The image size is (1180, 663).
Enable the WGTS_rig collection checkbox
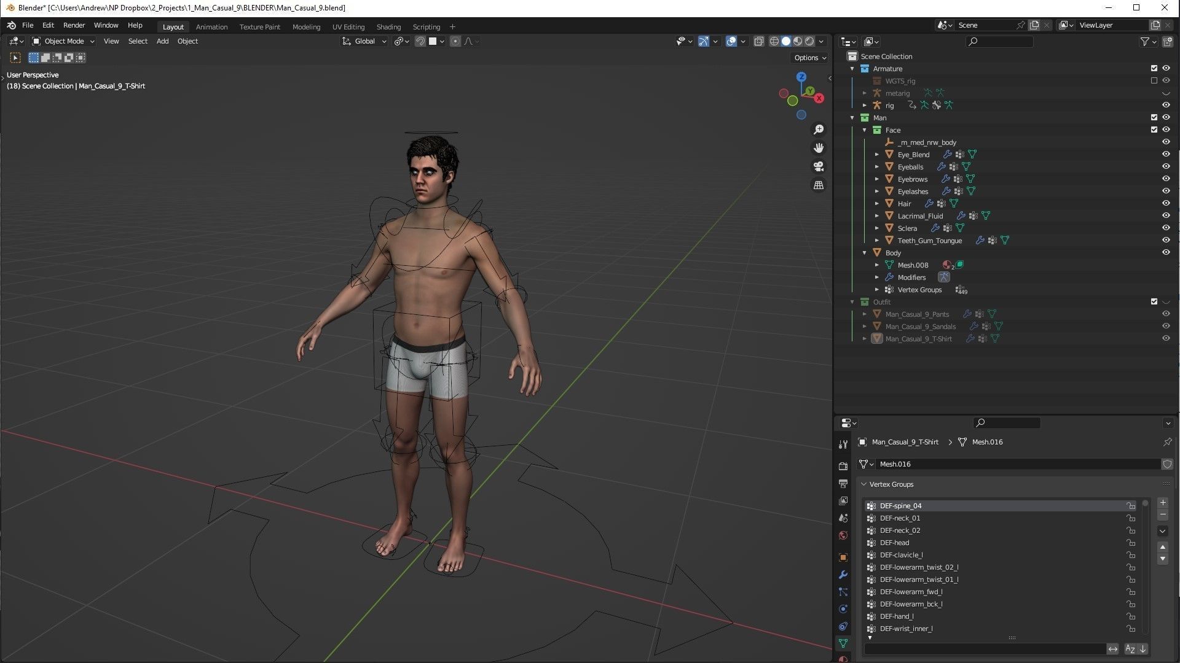pyautogui.click(x=1154, y=80)
